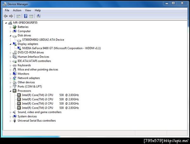Viewport: 190px width, 144px height.
Task: Click the Ports (COM & LPT) icon
Action: (15, 87)
